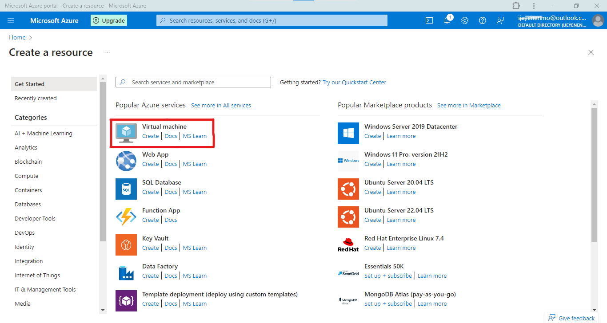The height and width of the screenshot is (323, 607).
Task: Open the Developer Tools category
Action: coord(35,219)
